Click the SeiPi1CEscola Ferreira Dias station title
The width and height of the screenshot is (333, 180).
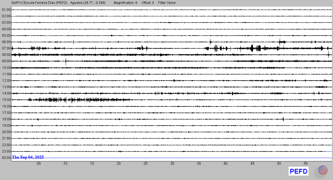[39, 3]
